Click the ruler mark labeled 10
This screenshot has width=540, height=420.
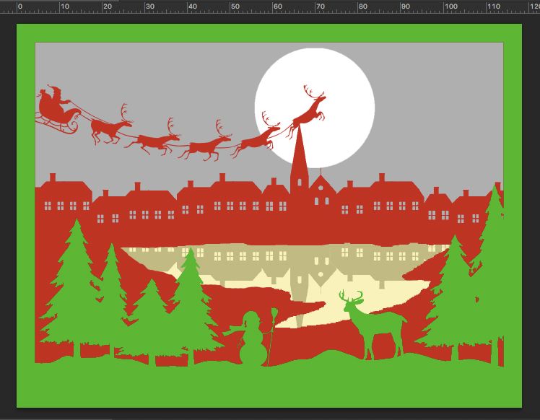pos(65,6)
